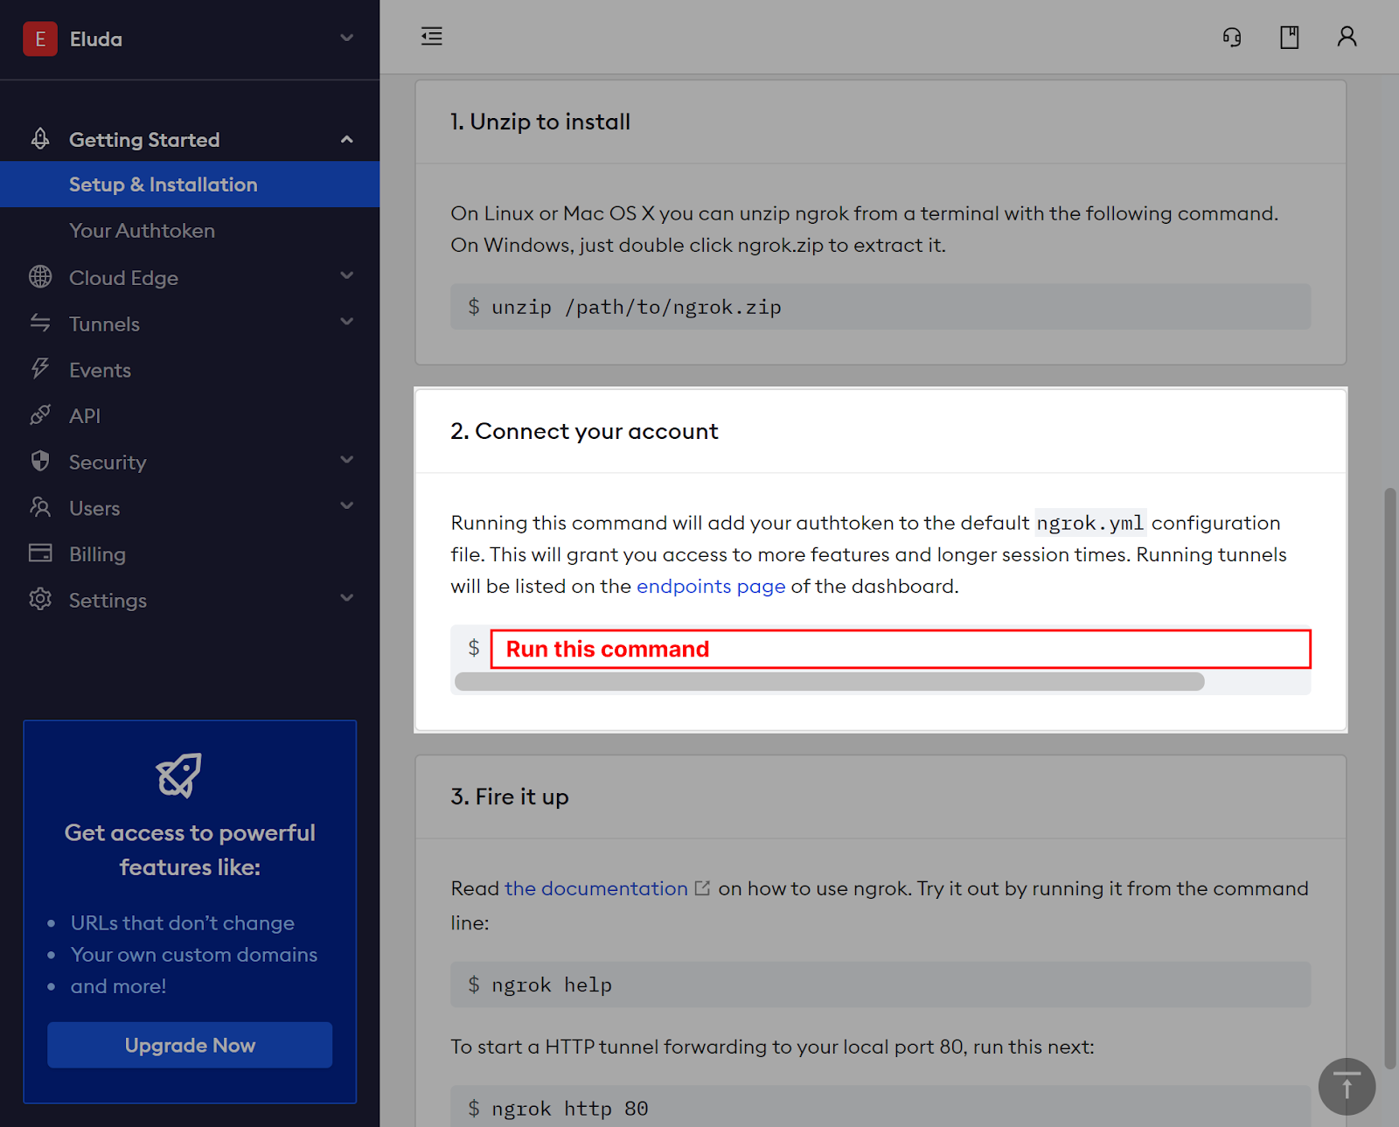Click the Users people icon

(40, 507)
